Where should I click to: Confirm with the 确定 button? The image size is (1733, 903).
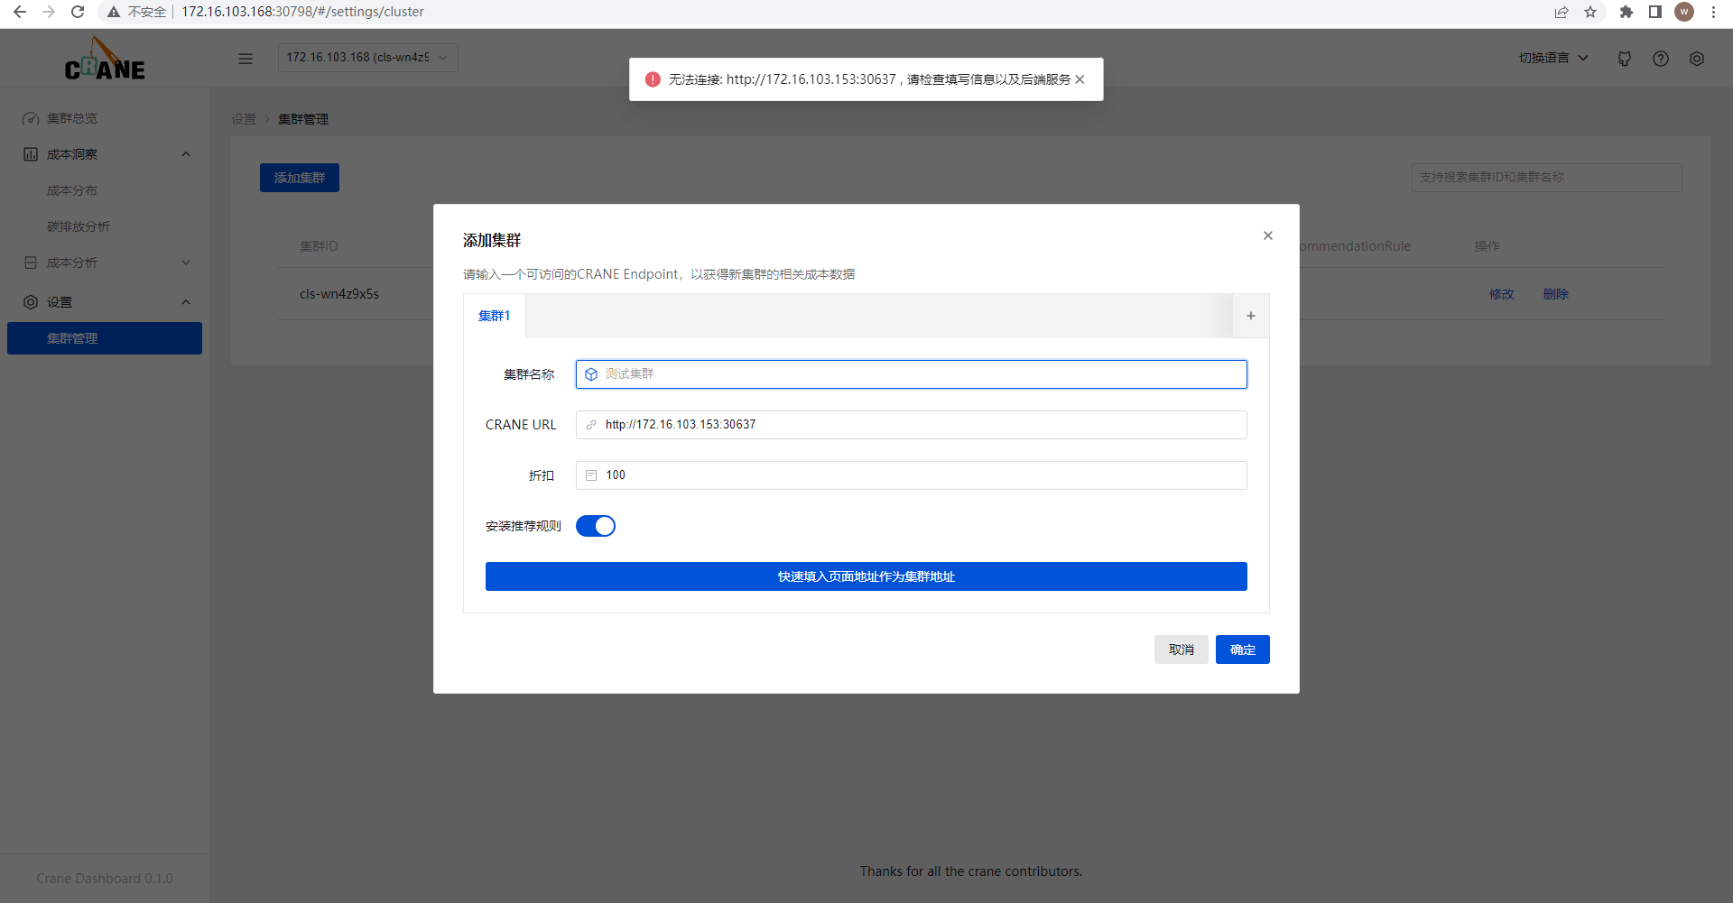pos(1243,650)
